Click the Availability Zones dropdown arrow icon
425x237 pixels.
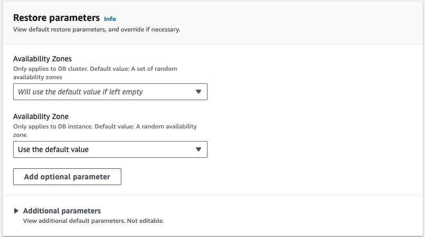[x=199, y=92]
